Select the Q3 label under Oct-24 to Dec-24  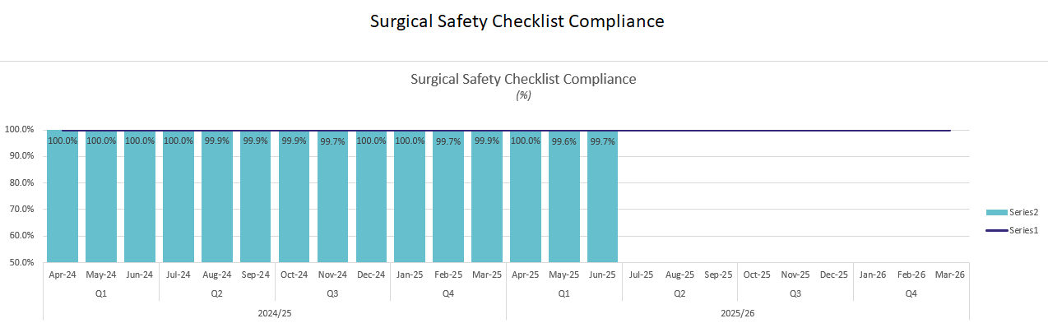[x=332, y=293]
